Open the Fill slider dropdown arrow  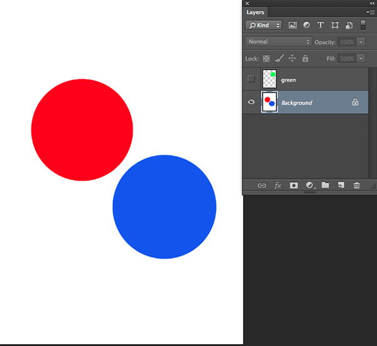pyautogui.click(x=361, y=59)
